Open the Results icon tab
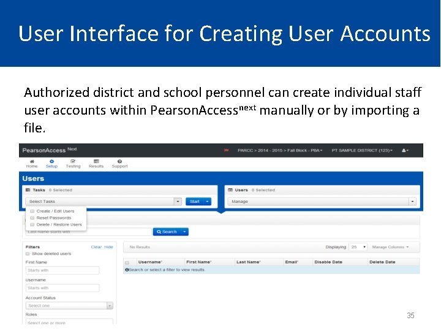This screenshot has width=441, height=331. [x=96, y=161]
